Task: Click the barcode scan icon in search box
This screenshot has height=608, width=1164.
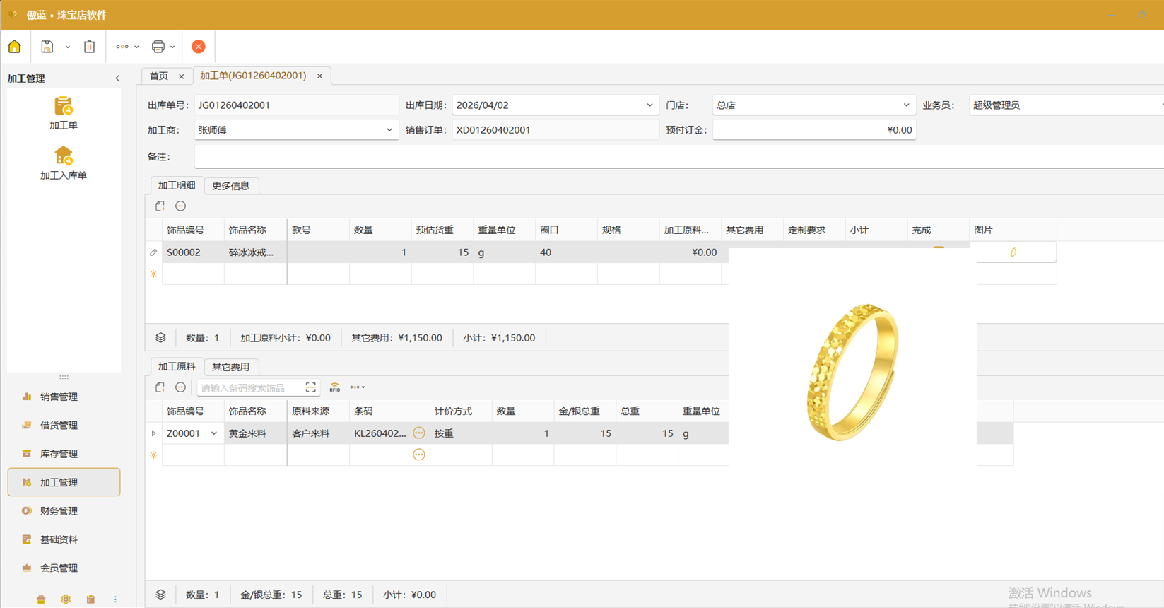Action: pyautogui.click(x=310, y=387)
